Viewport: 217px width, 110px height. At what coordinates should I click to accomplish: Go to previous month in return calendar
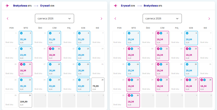click(115, 19)
